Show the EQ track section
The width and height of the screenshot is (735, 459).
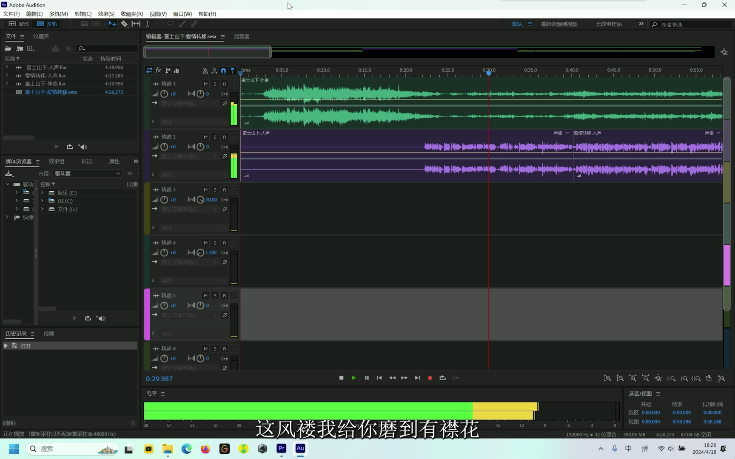click(177, 71)
